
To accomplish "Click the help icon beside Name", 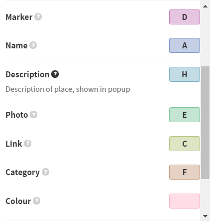I will 33,45.
